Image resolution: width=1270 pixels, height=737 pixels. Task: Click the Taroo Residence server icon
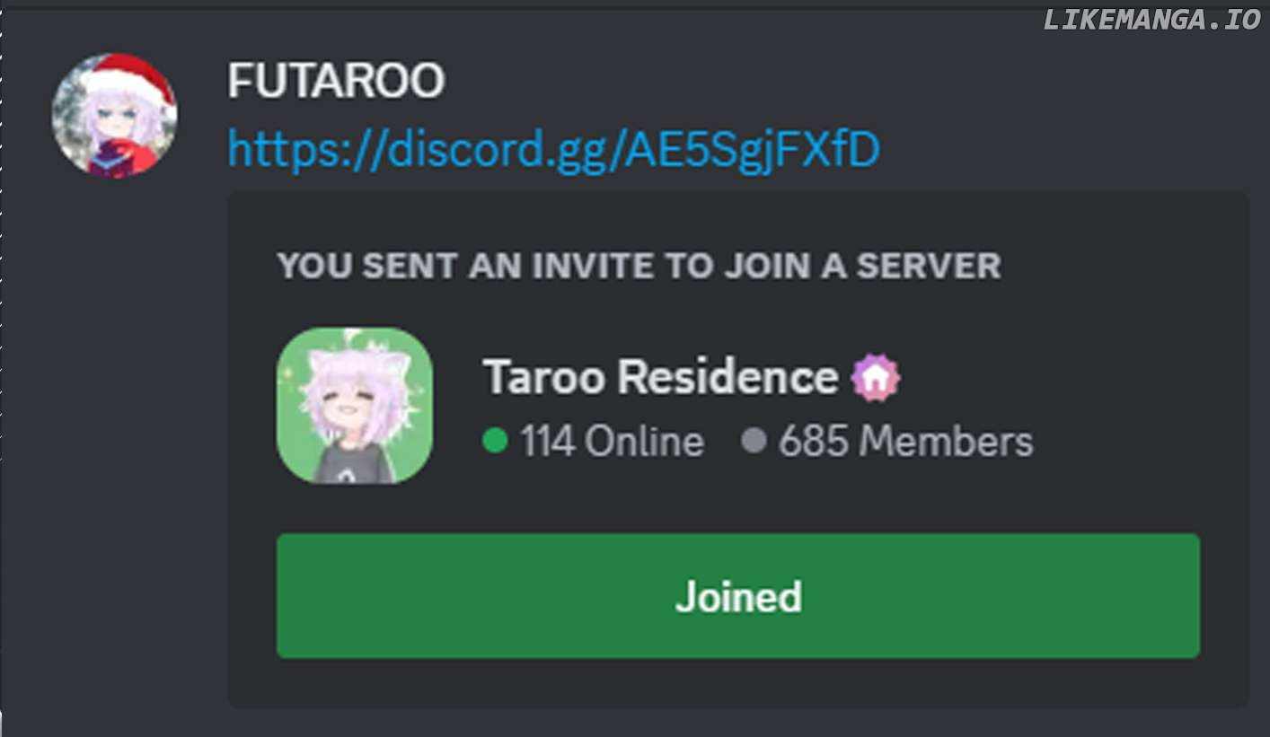tap(355, 406)
